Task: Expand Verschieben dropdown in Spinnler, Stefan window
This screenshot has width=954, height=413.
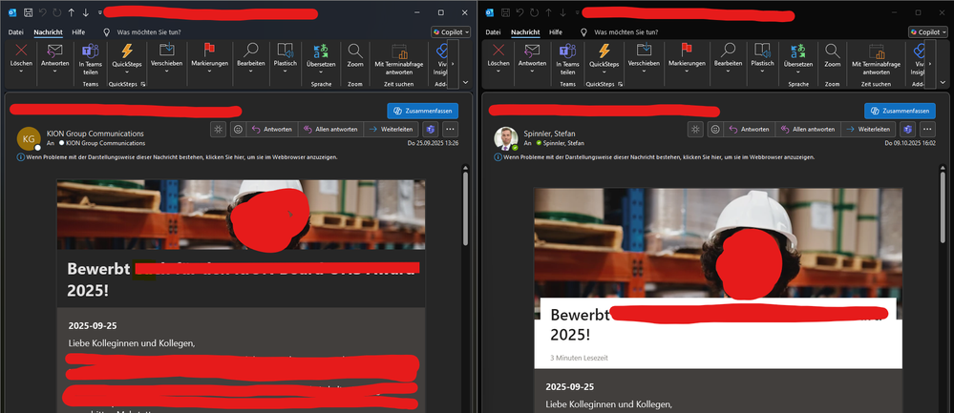Action: (x=644, y=72)
